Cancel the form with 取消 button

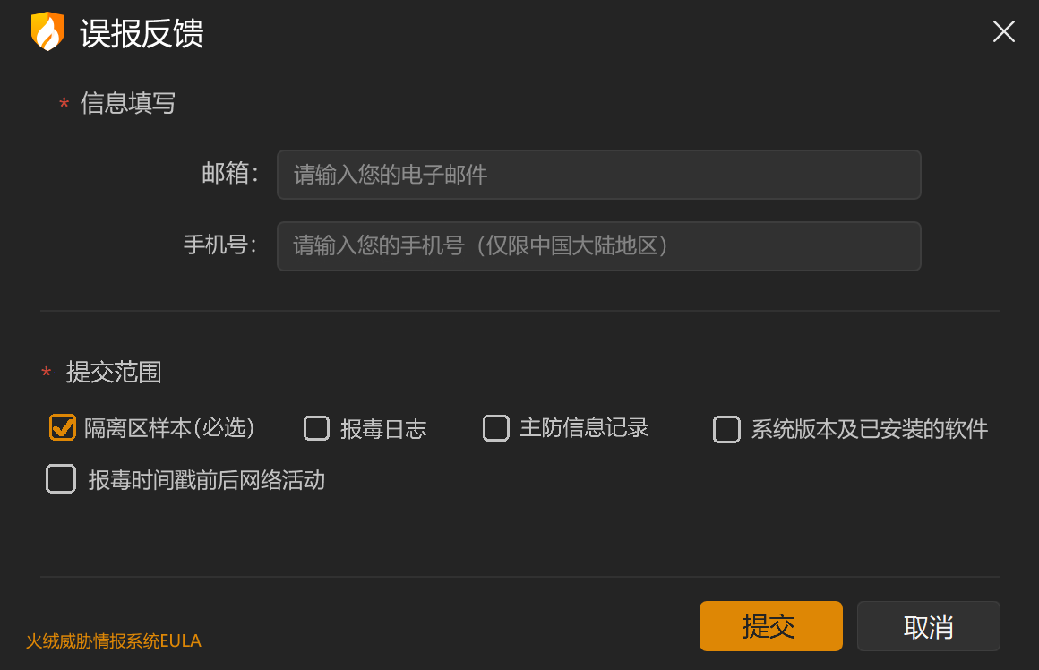(928, 625)
